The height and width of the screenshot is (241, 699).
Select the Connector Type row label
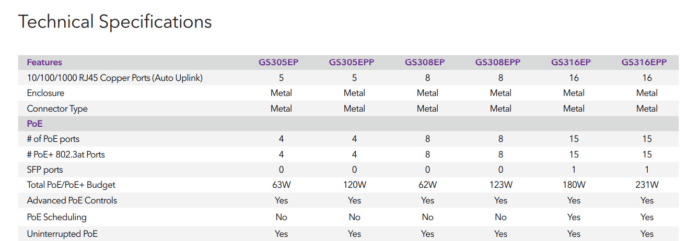(x=57, y=109)
